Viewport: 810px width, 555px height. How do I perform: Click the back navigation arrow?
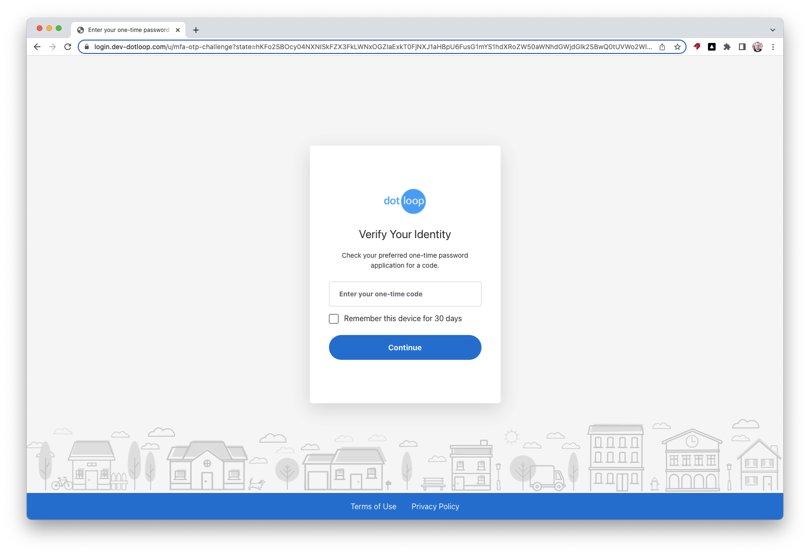tap(37, 47)
